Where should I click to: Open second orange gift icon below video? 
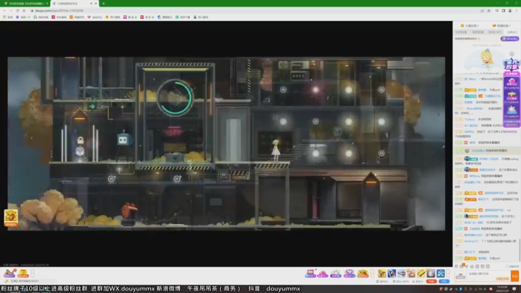23,273
